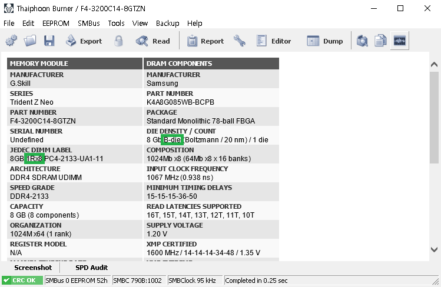Click serial number value 'Undefined'
This screenshot has width=441, height=287.
click(26, 140)
